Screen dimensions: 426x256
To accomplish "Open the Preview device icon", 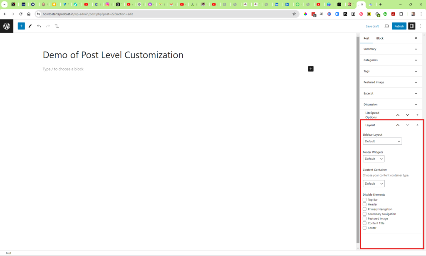I will pyautogui.click(x=386, y=26).
